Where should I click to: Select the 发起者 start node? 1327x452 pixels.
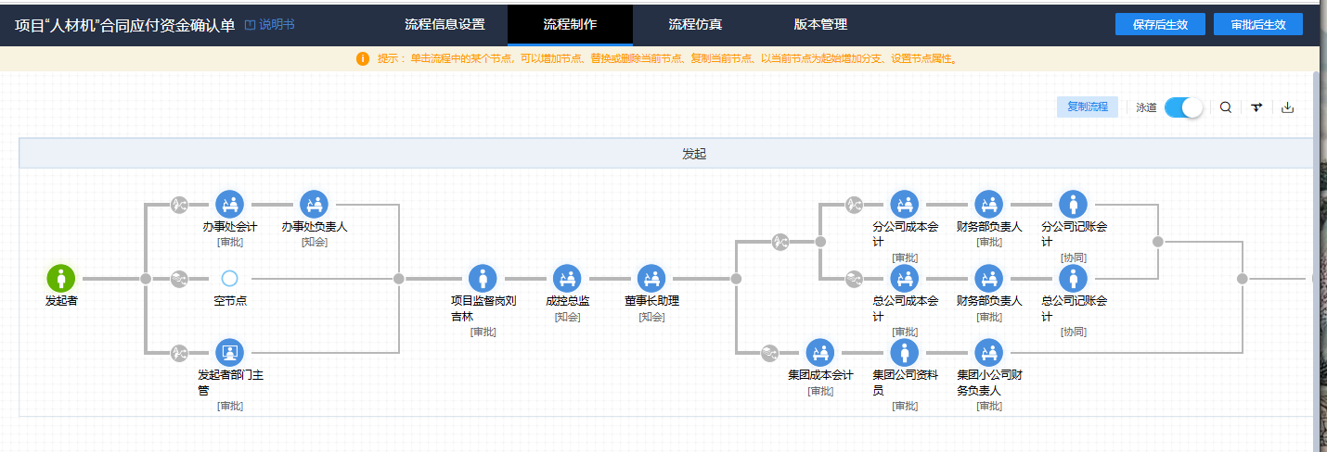(61, 278)
